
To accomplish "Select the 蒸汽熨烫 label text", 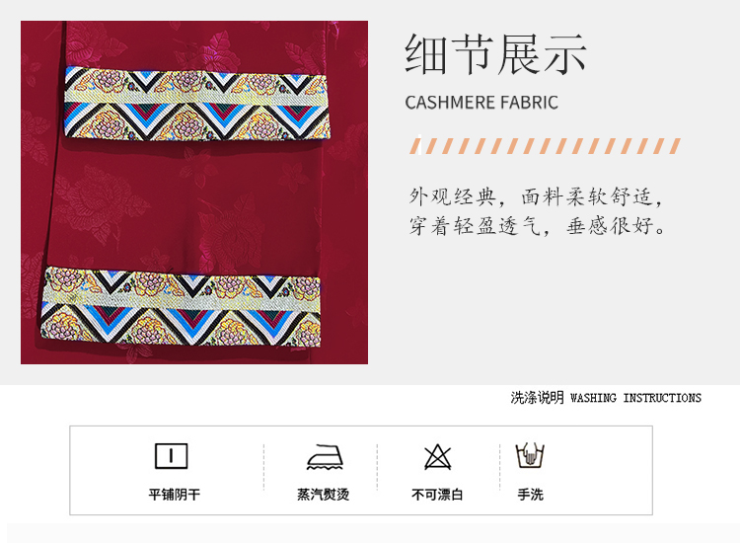I will click(323, 495).
